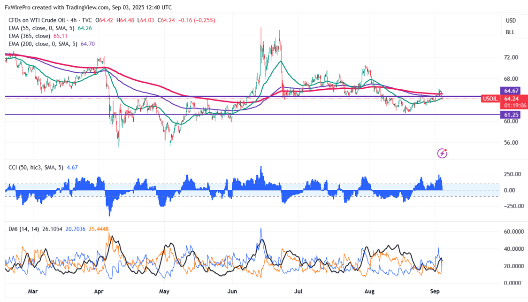The height and width of the screenshot is (302, 528).
Task: Click the DMI ADX value 26.1054
Action: tap(52, 229)
